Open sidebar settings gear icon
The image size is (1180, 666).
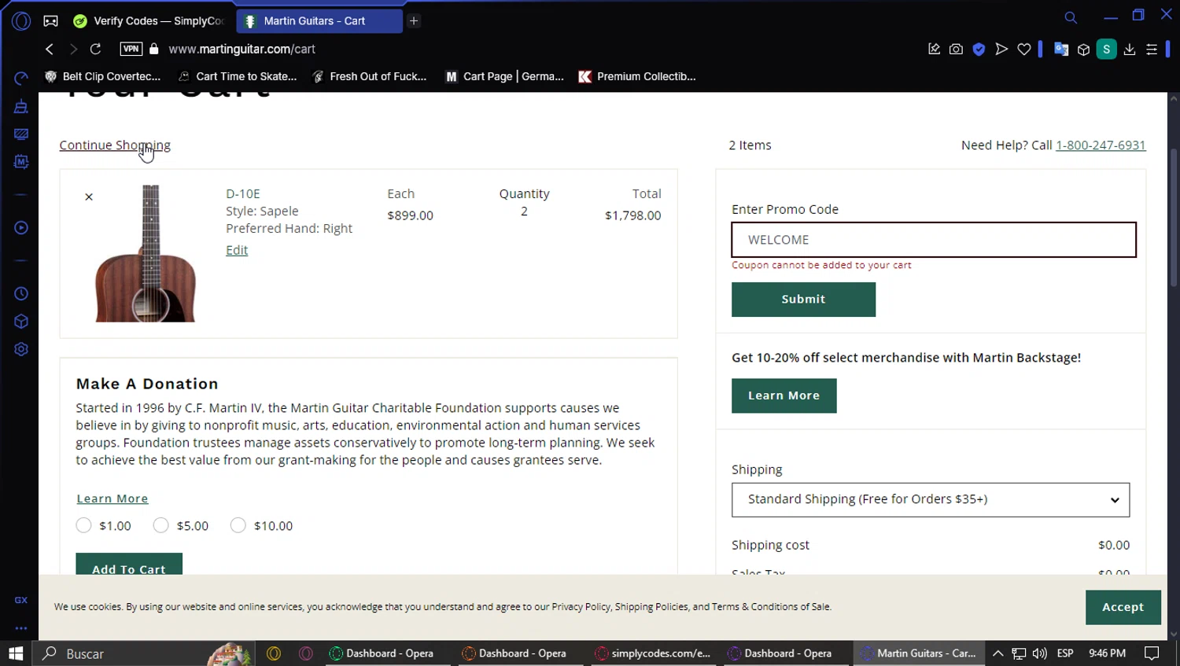(21, 349)
